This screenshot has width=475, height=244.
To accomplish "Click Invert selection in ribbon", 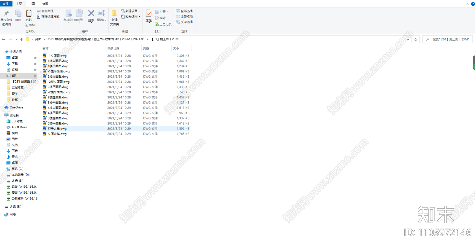I will tap(184, 22).
